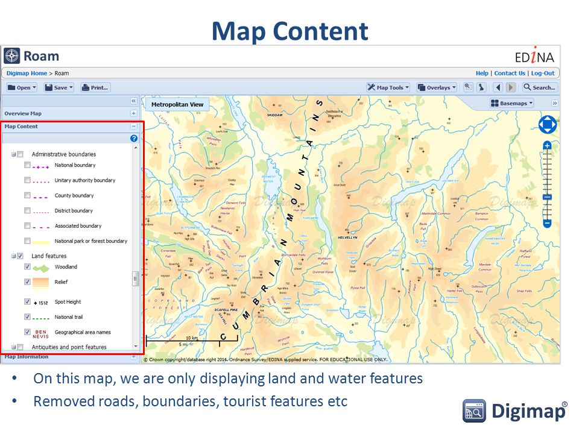
Task: Click the Map Content scroll down arrow
Action: tap(136, 346)
